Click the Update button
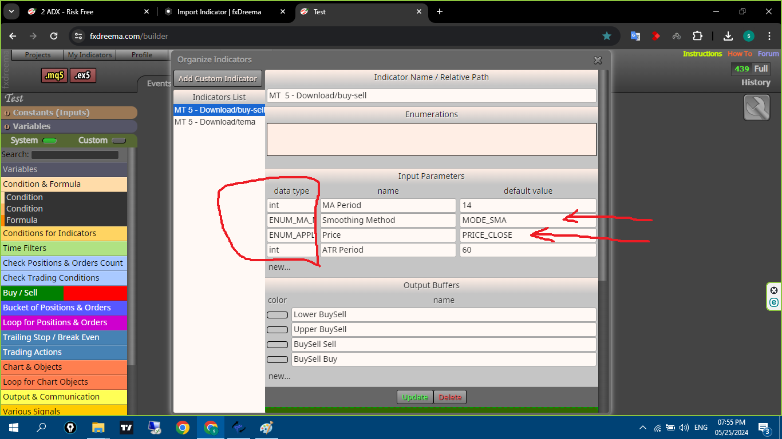The width and height of the screenshot is (782, 439). 415,397
